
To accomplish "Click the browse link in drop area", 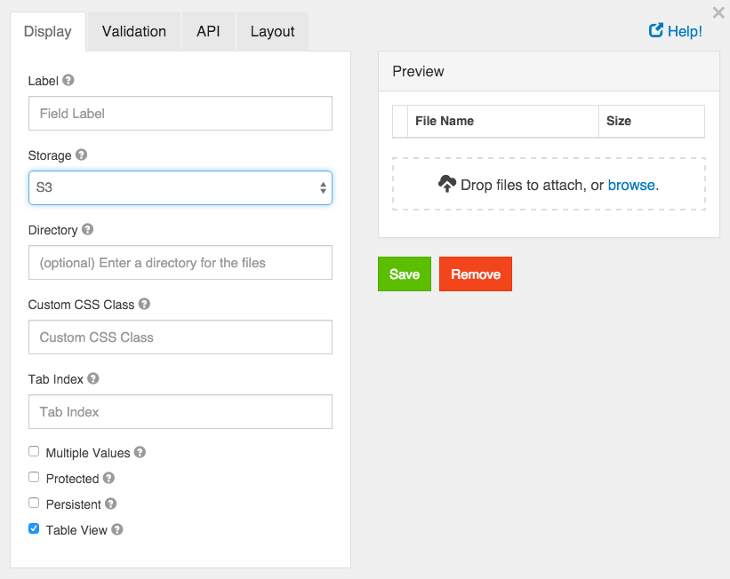I will click(631, 185).
